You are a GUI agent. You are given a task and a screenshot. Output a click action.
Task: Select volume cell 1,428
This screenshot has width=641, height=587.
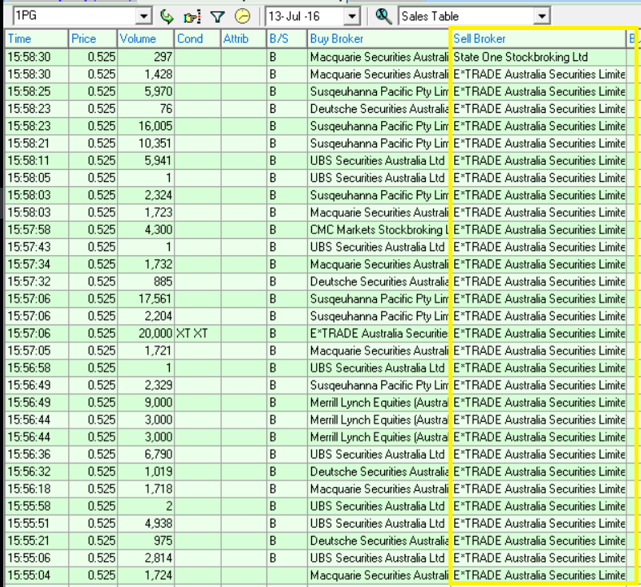tap(145, 75)
